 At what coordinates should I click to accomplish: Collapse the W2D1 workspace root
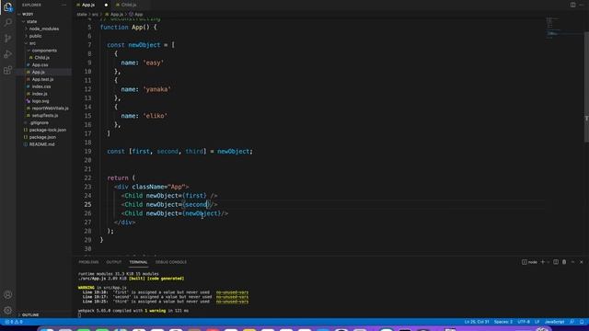point(28,15)
